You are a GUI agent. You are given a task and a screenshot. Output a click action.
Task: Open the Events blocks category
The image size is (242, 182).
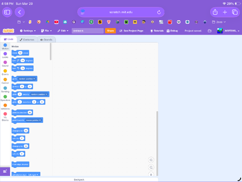tap(5, 72)
